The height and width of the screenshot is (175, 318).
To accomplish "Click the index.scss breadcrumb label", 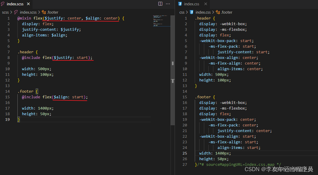I will tap(28, 12).
